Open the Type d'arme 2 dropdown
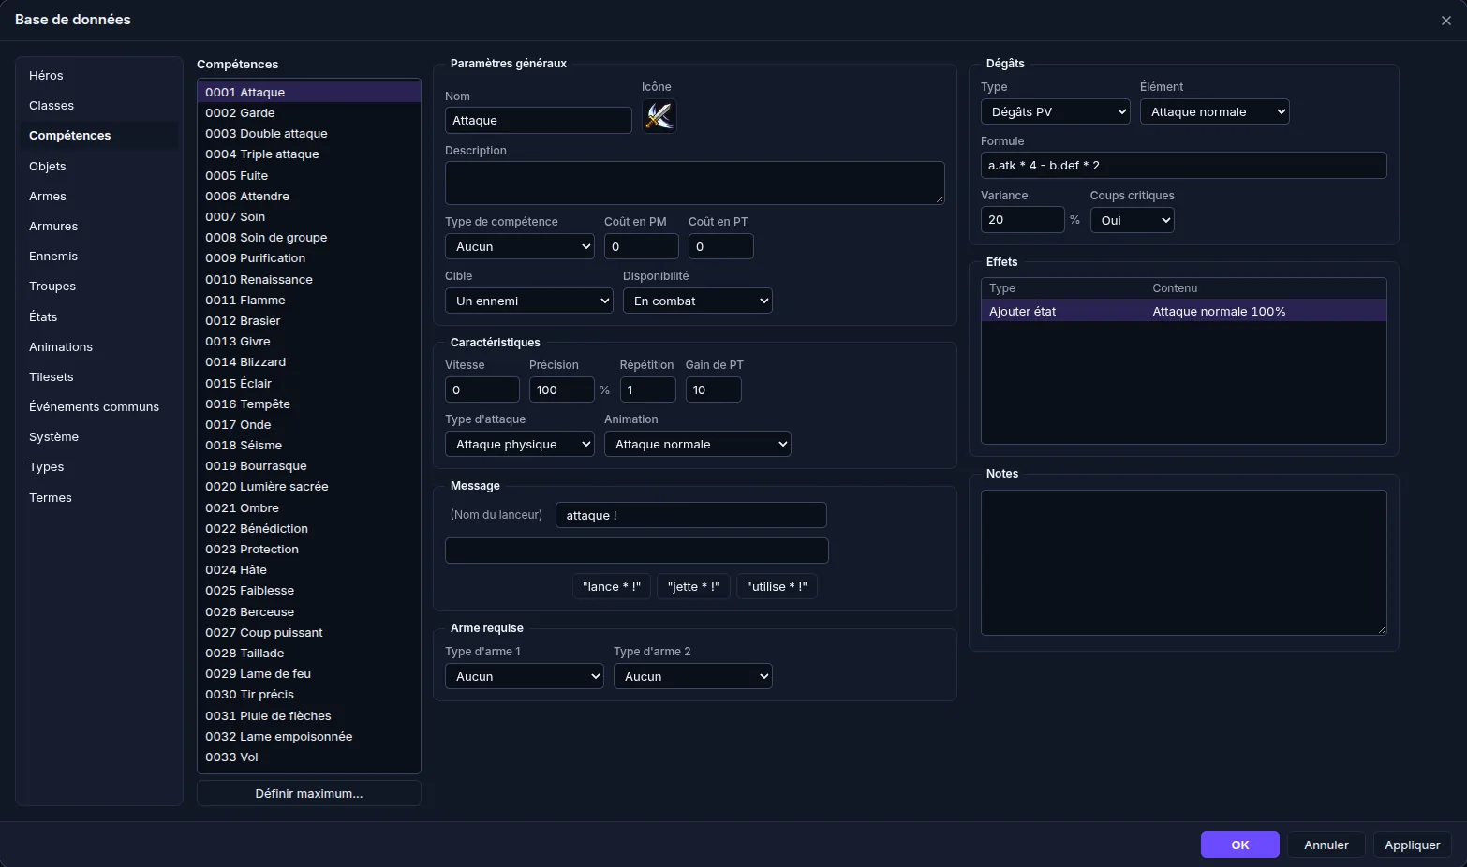Image resolution: width=1467 pixels, height=867 pixels. tap(693, 676)
